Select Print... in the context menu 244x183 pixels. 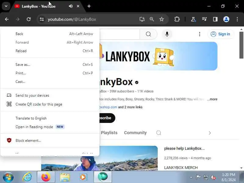coord(50,73)
